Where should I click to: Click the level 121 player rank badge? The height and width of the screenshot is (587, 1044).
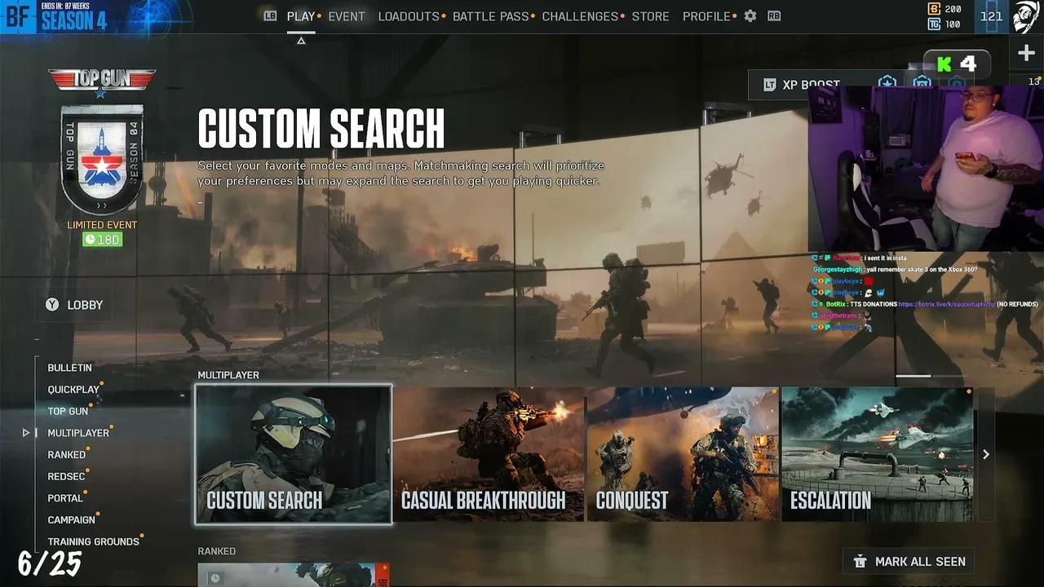(x=991, y=16)
